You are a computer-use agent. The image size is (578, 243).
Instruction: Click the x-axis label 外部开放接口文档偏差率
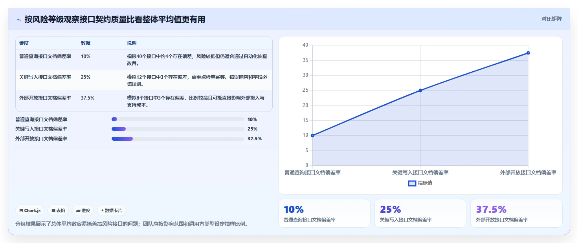(528, 172)
